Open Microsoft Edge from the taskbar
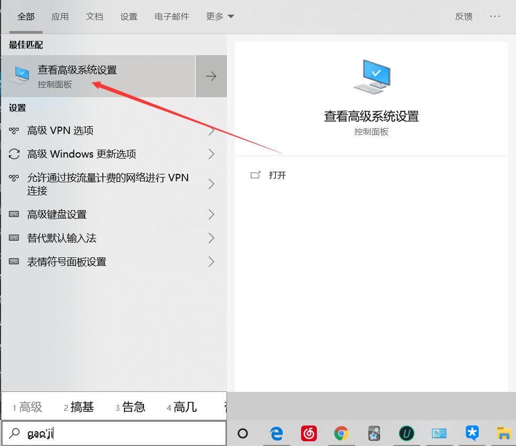 (x=277, y=433)
